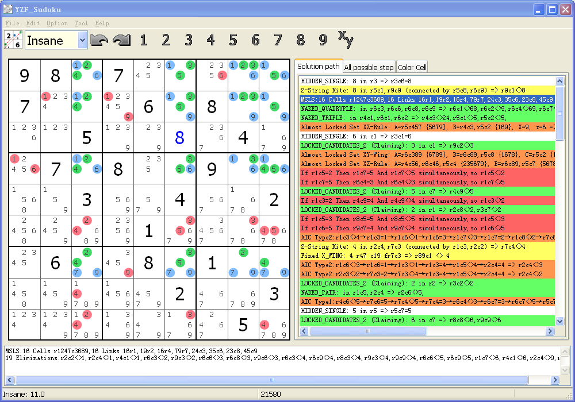Click description panel right scroll arrow
The width and height of the screenshot is (575, 402).
(x=555, y=380)
